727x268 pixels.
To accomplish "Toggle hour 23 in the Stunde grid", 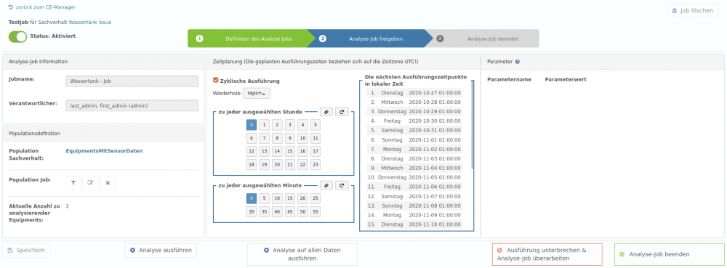I will click(x=316, y=165).
